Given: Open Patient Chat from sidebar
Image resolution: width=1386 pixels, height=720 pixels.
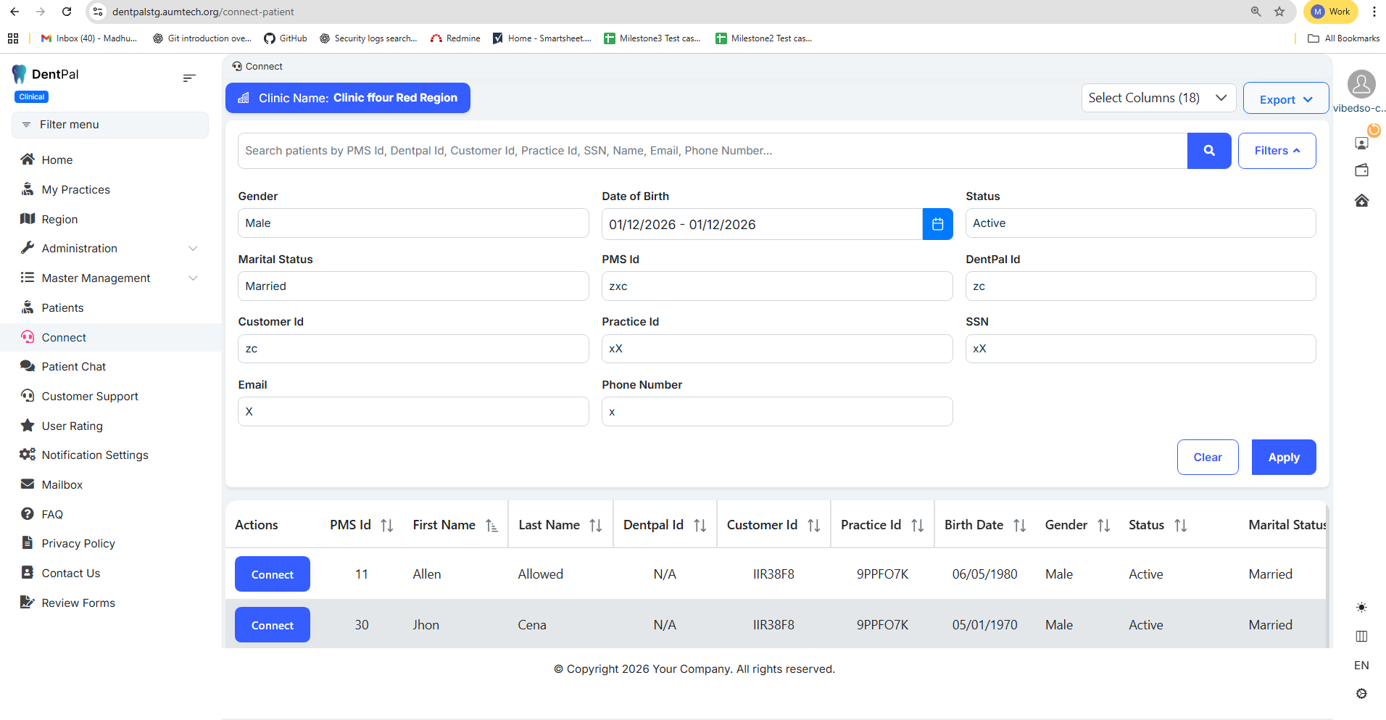Looking at the screenshot, I should point(73,367).
